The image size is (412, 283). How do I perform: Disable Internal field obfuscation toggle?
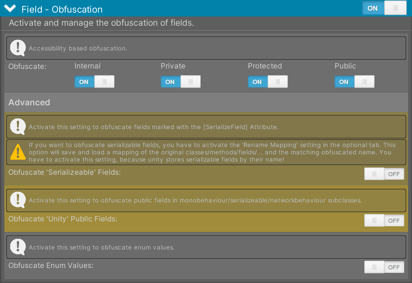click(94, 82)
